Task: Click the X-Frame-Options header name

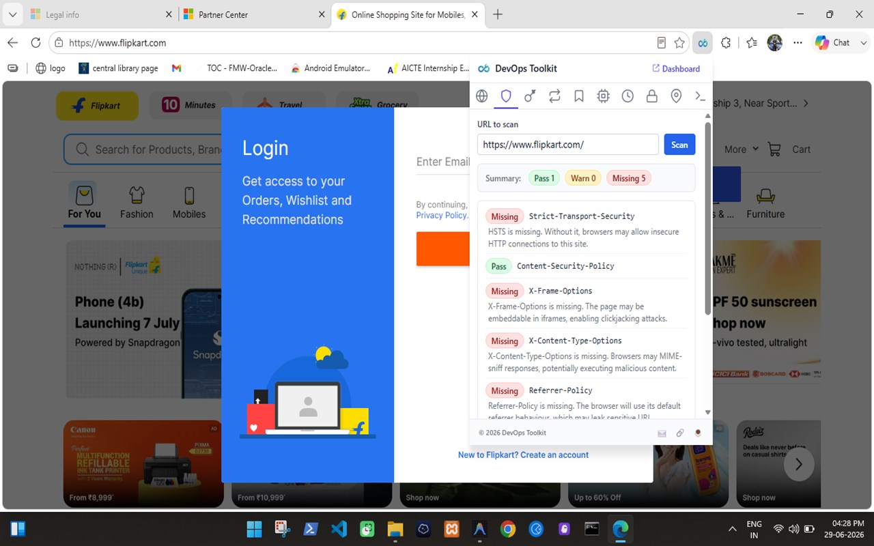Action: [x=561, y=291]
